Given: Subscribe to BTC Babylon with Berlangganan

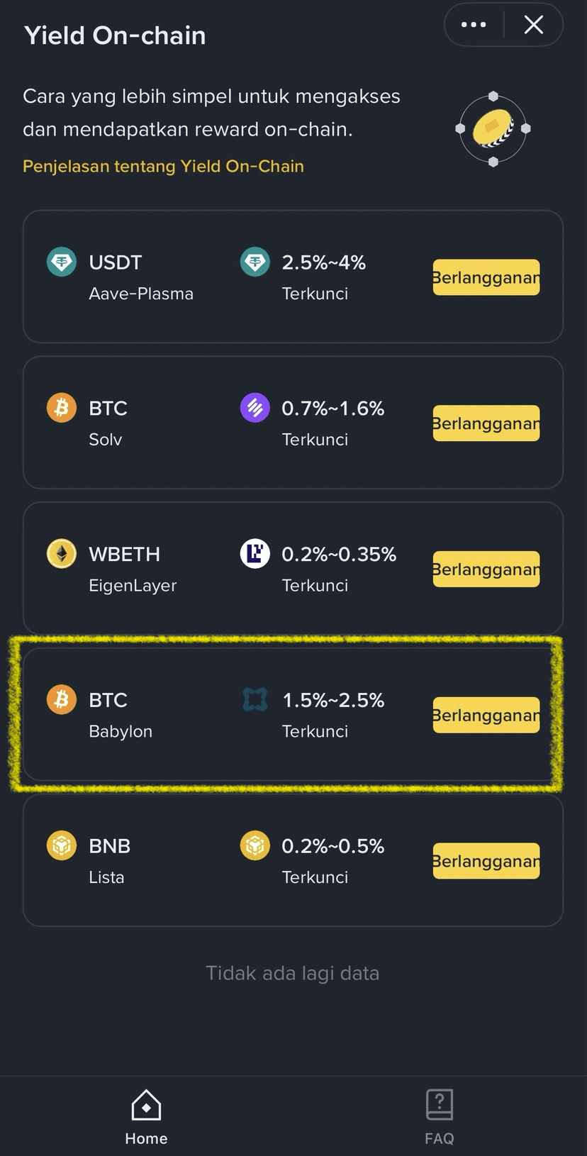Looking at the screenshot, I should click(x=486, y=715).
